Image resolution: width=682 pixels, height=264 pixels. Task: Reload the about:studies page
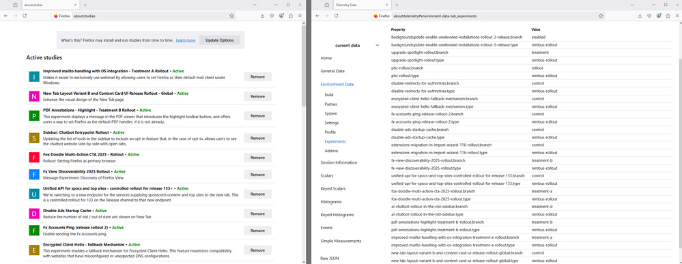click(x=25, y=16)
